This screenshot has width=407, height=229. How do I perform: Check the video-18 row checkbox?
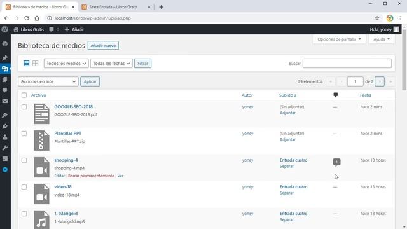click(24, 187)
